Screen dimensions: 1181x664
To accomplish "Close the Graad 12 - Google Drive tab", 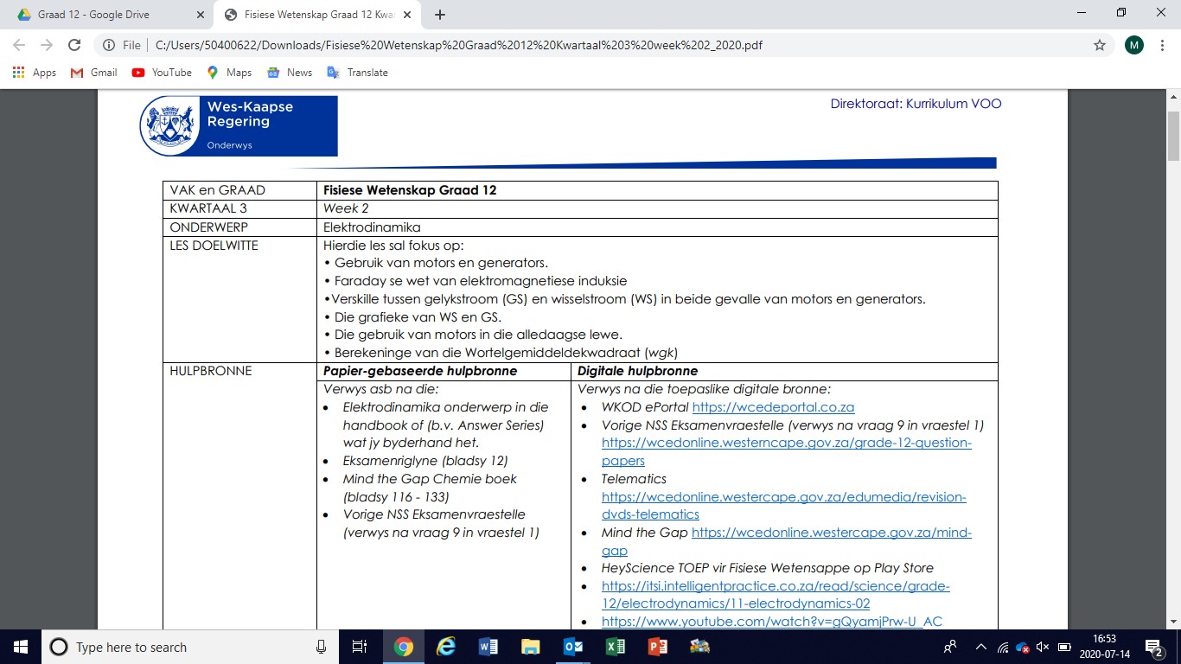I will 201,15.
